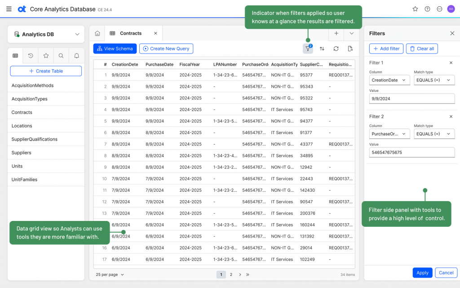Open Filter 2 Match type dropdown
Viewport: 460px width, 288px height.
point(434,134)
